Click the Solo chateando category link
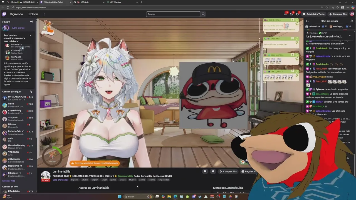The height and width of the screenshot is (200, 356). (x=60, y=180)
